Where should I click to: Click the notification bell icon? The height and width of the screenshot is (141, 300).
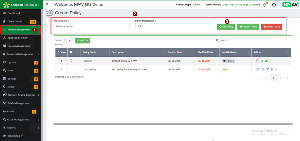pyautogui.click(x=265, y=5)
